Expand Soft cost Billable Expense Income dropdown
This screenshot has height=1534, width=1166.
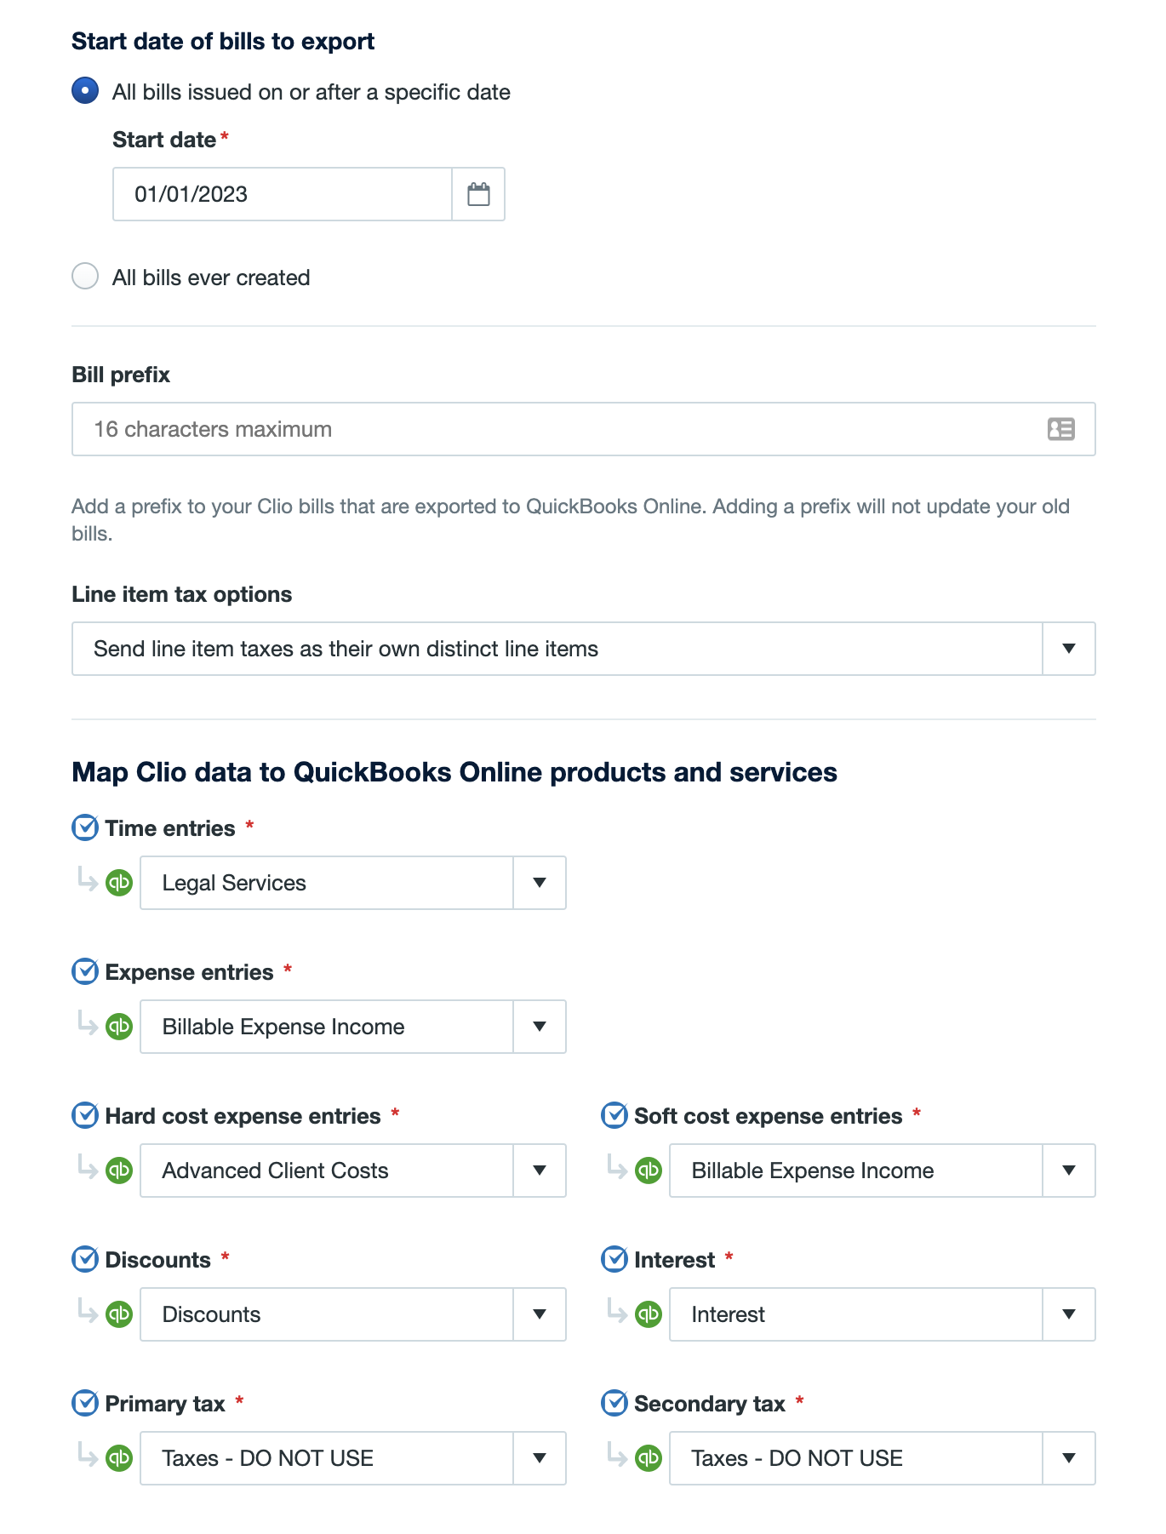(x=1068, y=1171)
